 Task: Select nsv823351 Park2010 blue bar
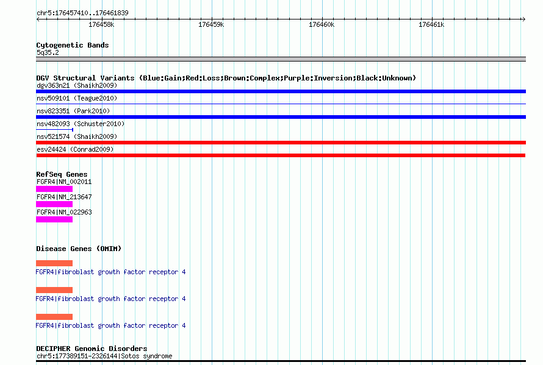281,117
